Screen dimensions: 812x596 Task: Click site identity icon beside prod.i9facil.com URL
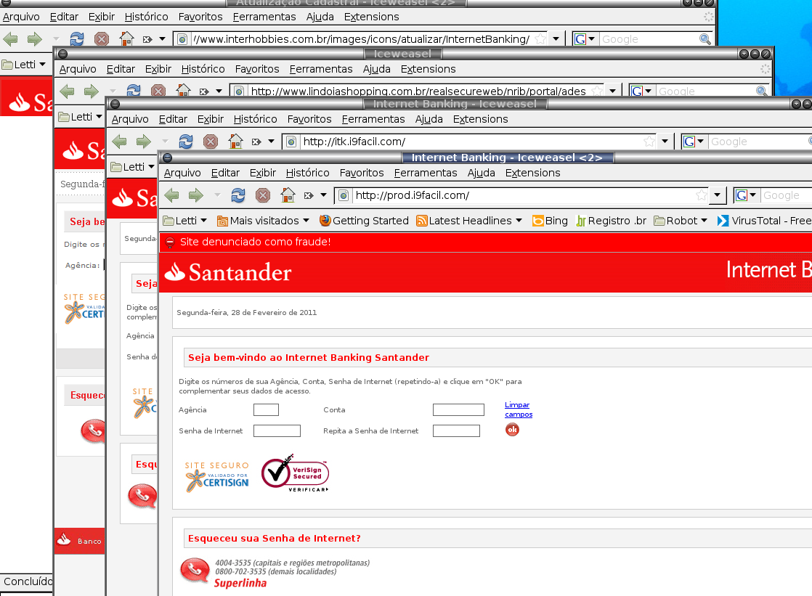coord(343,195)
